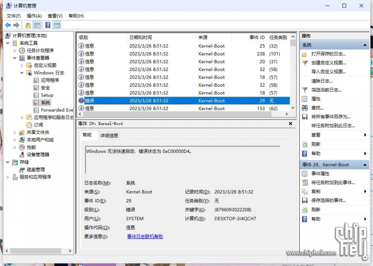
Task: Click 事件属性 action
Action: [320, 174]
